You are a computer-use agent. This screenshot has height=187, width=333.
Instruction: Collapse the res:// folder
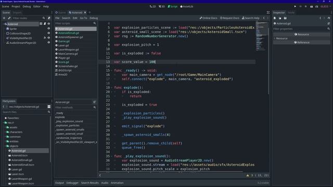[3, 123]
